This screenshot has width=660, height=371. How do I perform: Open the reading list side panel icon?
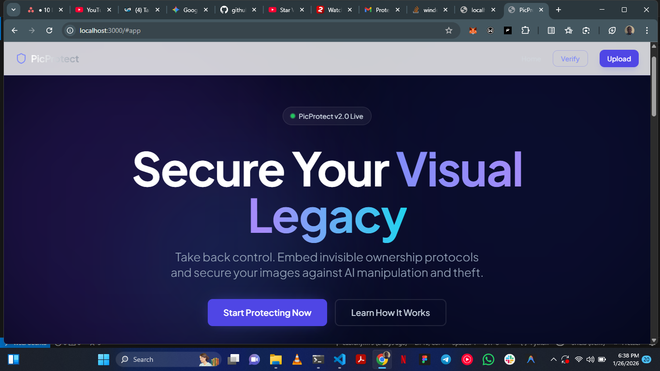pyautogui.click(x=551, y=30)
